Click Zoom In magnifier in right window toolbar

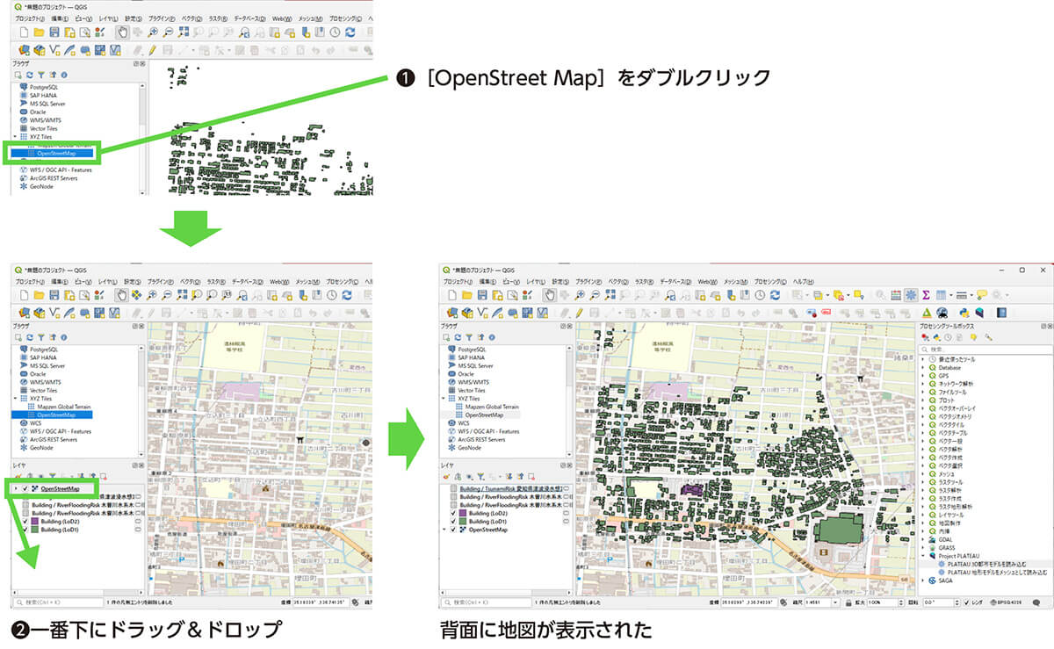point(580,295)
